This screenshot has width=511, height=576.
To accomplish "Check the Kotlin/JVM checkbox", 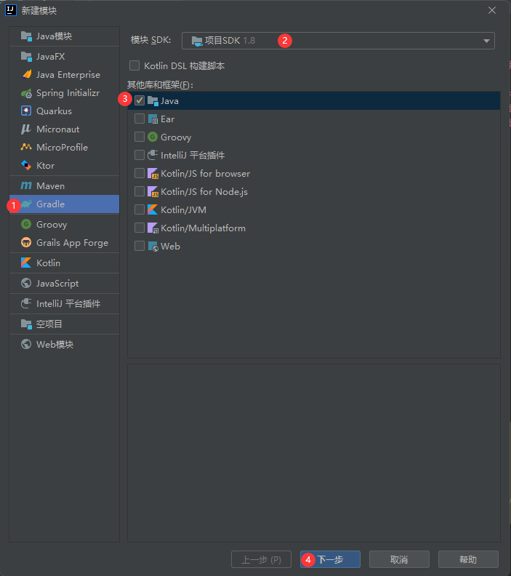I will [x=140, y=209].
